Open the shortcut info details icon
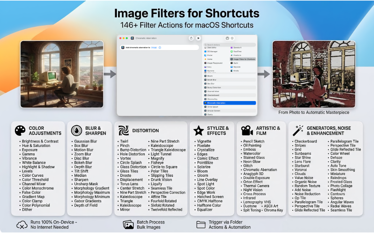 tap(232, 38)
